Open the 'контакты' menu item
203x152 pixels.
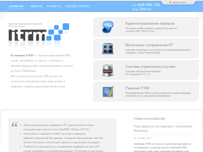click(54, 6)
